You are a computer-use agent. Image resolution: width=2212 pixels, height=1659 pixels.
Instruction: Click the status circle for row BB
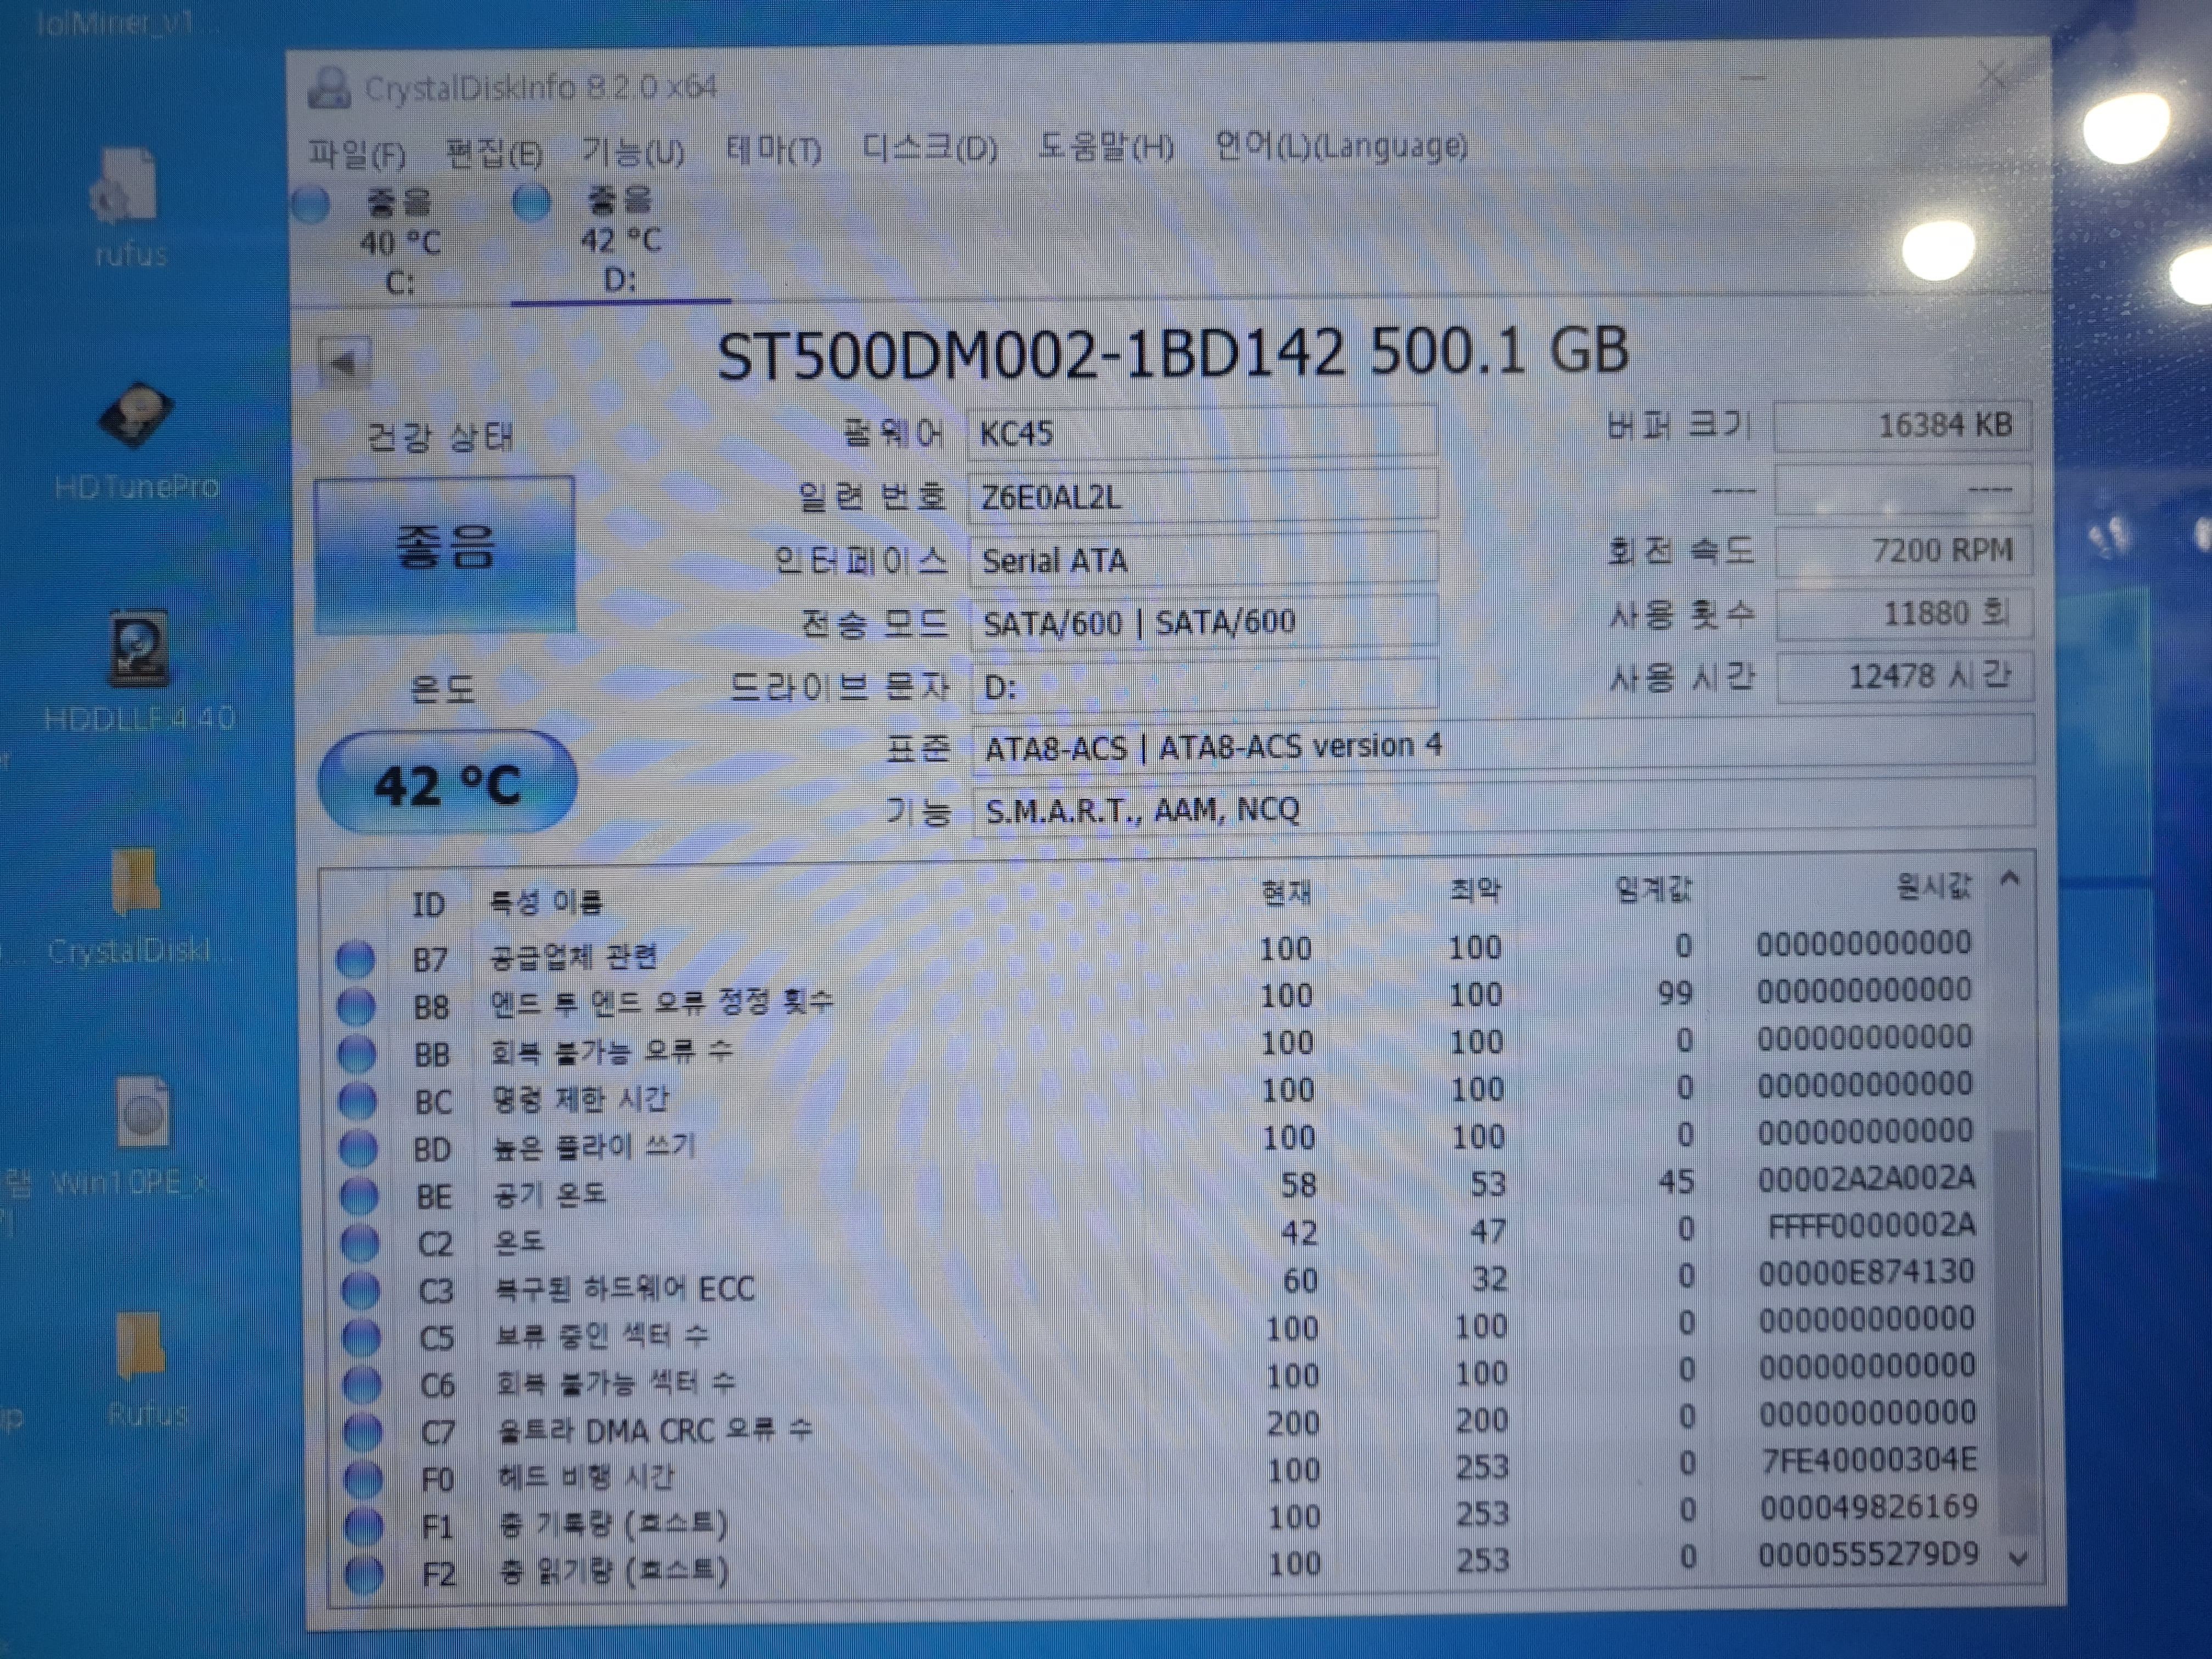click(356, 1053)
